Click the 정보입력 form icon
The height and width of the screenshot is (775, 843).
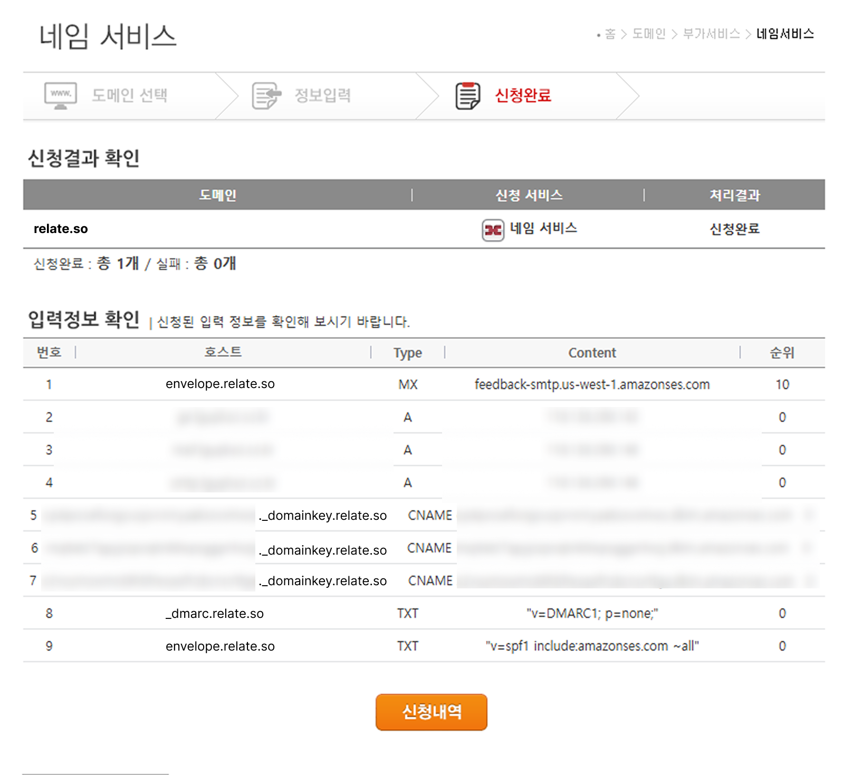point(266,95)
